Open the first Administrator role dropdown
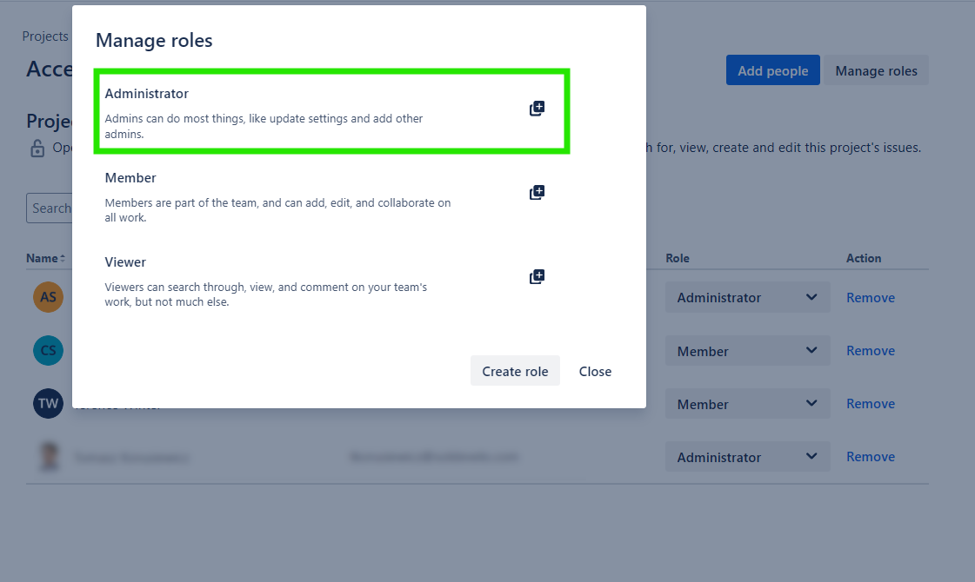 tap(747, 298)
